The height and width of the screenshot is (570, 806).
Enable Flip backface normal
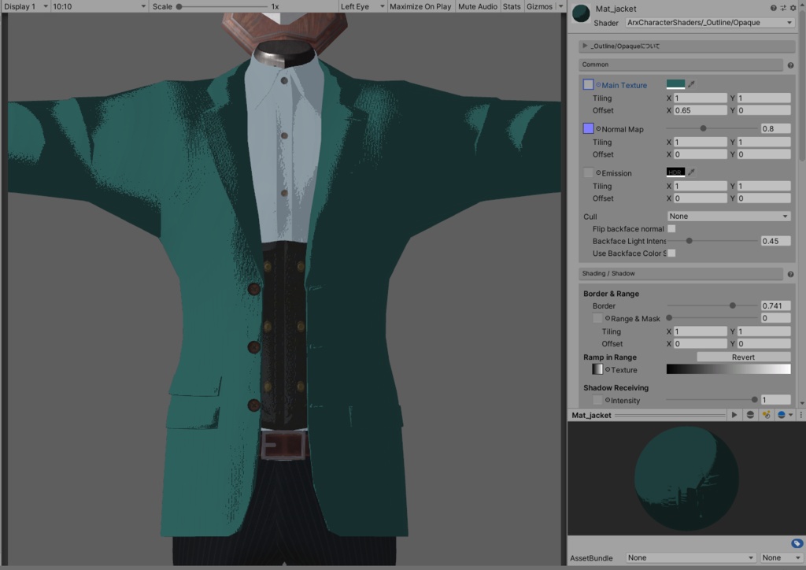pos(671,228)
